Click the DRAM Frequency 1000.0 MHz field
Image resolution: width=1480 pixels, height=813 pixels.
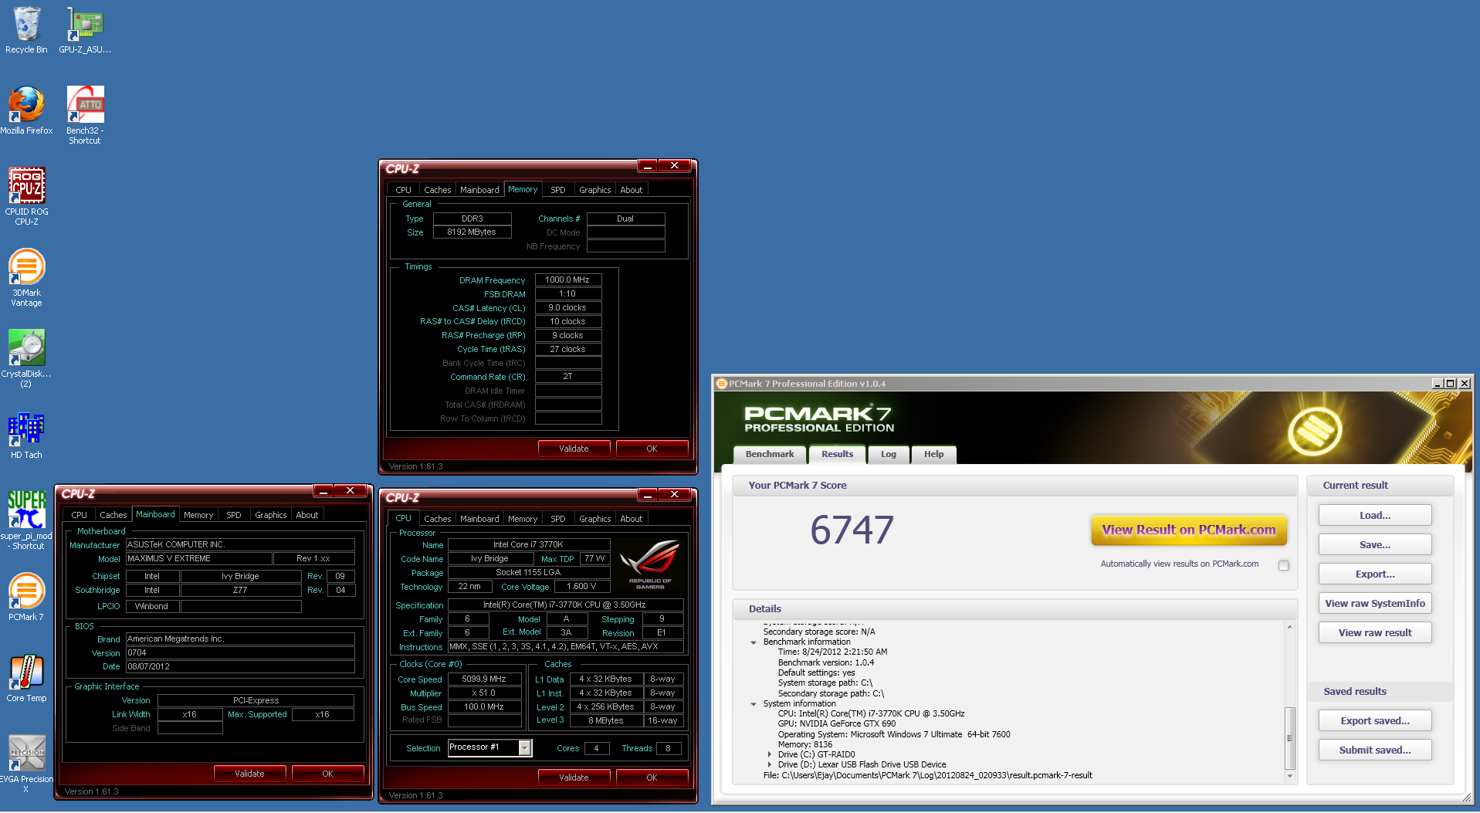pyautogui.click(x=567, y=279)
